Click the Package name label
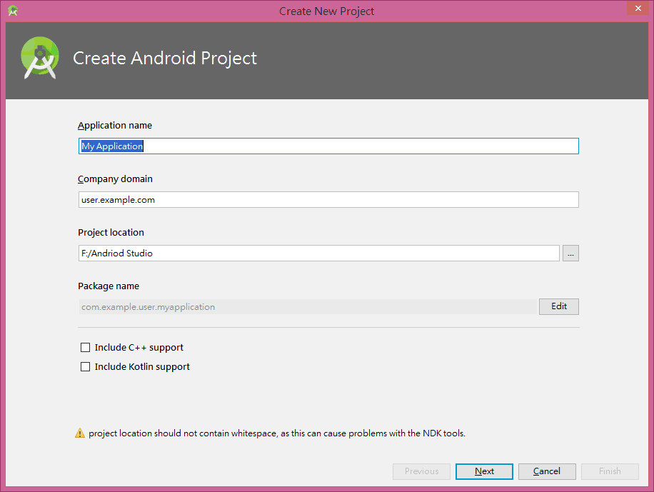The height and width of the screenshot is (492, 654). (109, 286)
